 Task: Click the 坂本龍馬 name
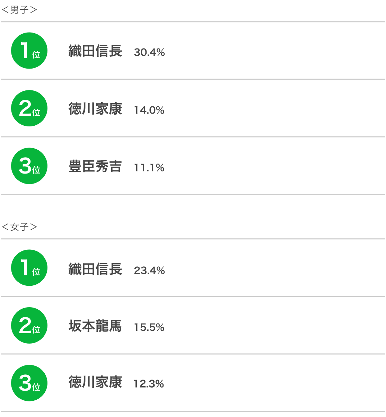click(95, 326)
